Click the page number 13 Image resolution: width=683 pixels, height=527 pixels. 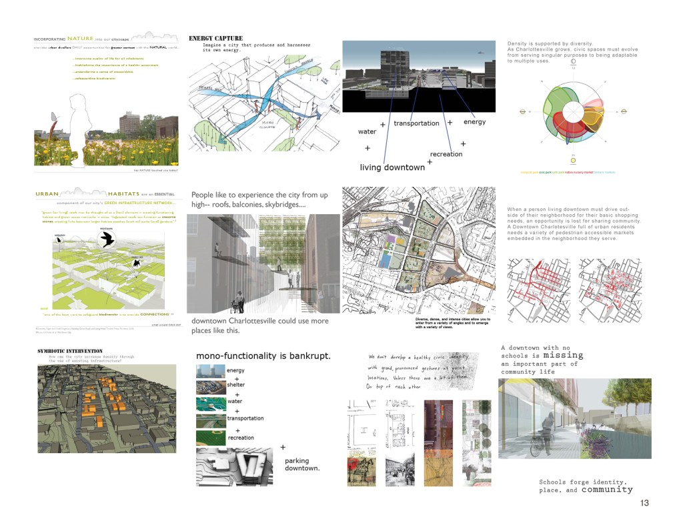644,503
